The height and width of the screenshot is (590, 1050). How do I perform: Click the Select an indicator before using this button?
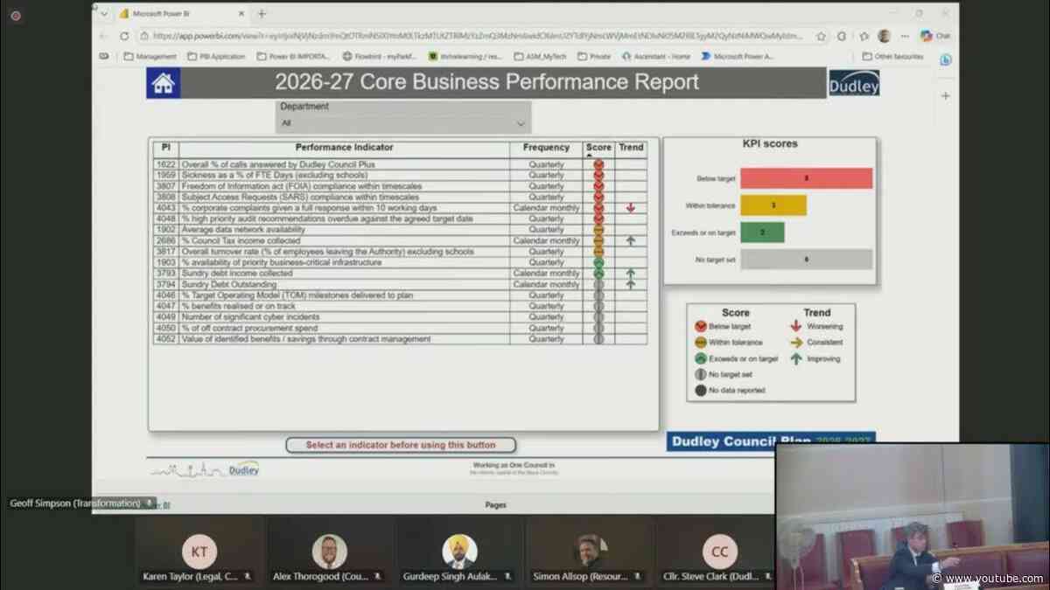click(x=401, y=445)
